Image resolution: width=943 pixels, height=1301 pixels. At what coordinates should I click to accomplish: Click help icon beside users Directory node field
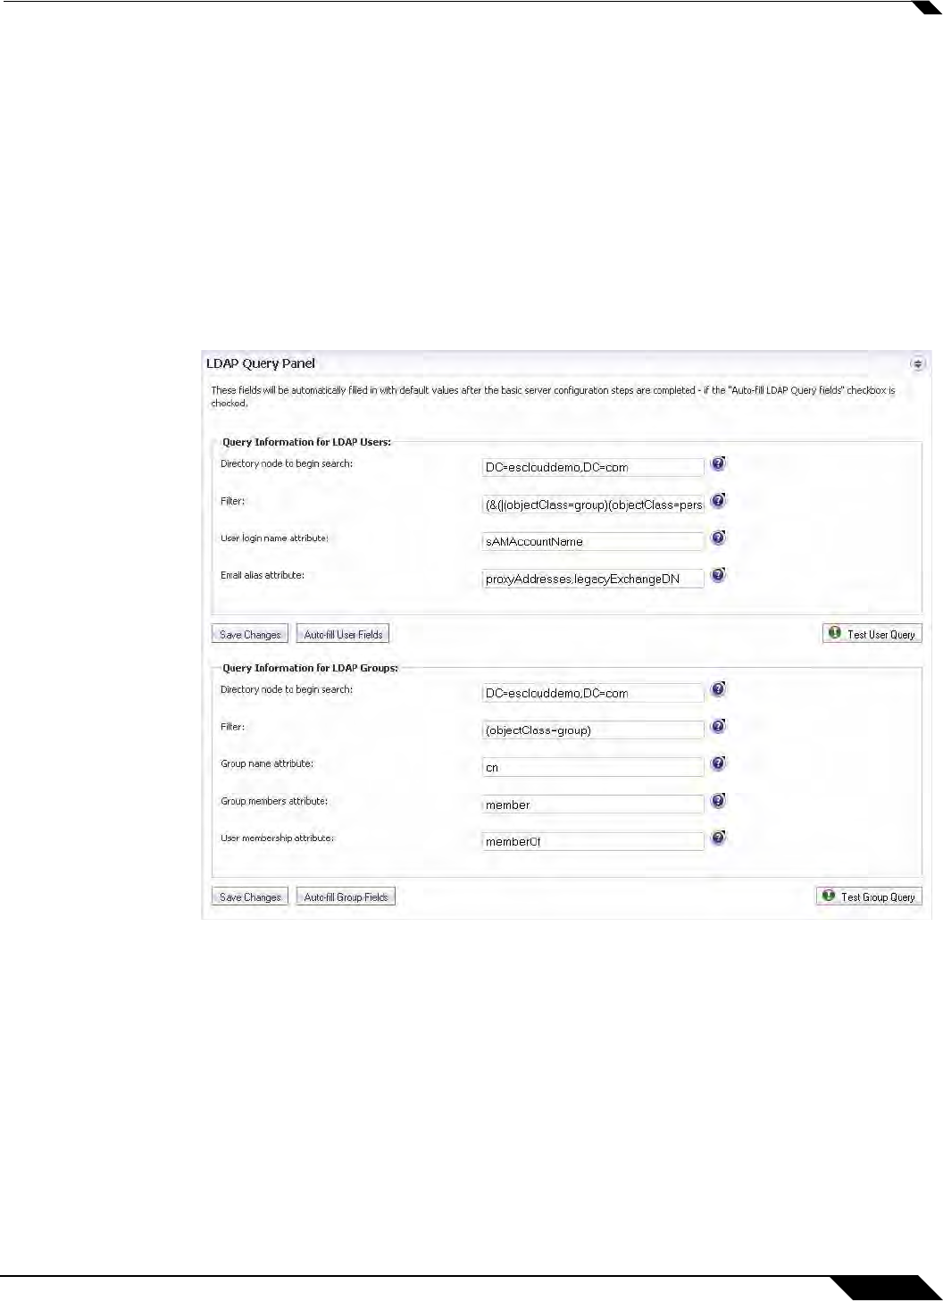pyautogui.click(x=718, y=464)
